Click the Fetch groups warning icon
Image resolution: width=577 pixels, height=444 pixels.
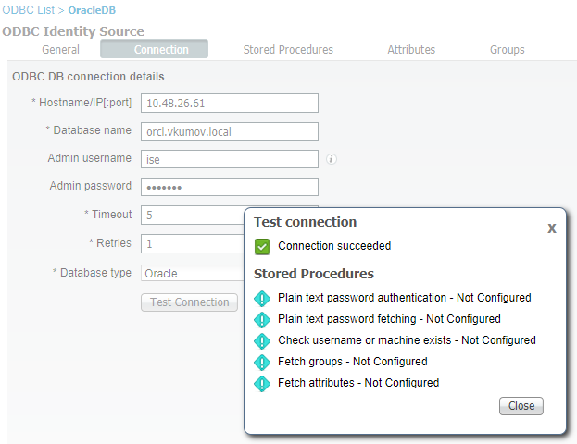262,362
